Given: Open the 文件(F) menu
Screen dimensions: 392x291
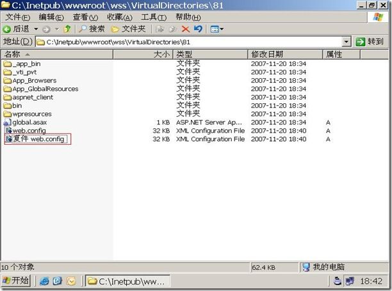Looking at the screenshot, I should [x=18, y=17].
